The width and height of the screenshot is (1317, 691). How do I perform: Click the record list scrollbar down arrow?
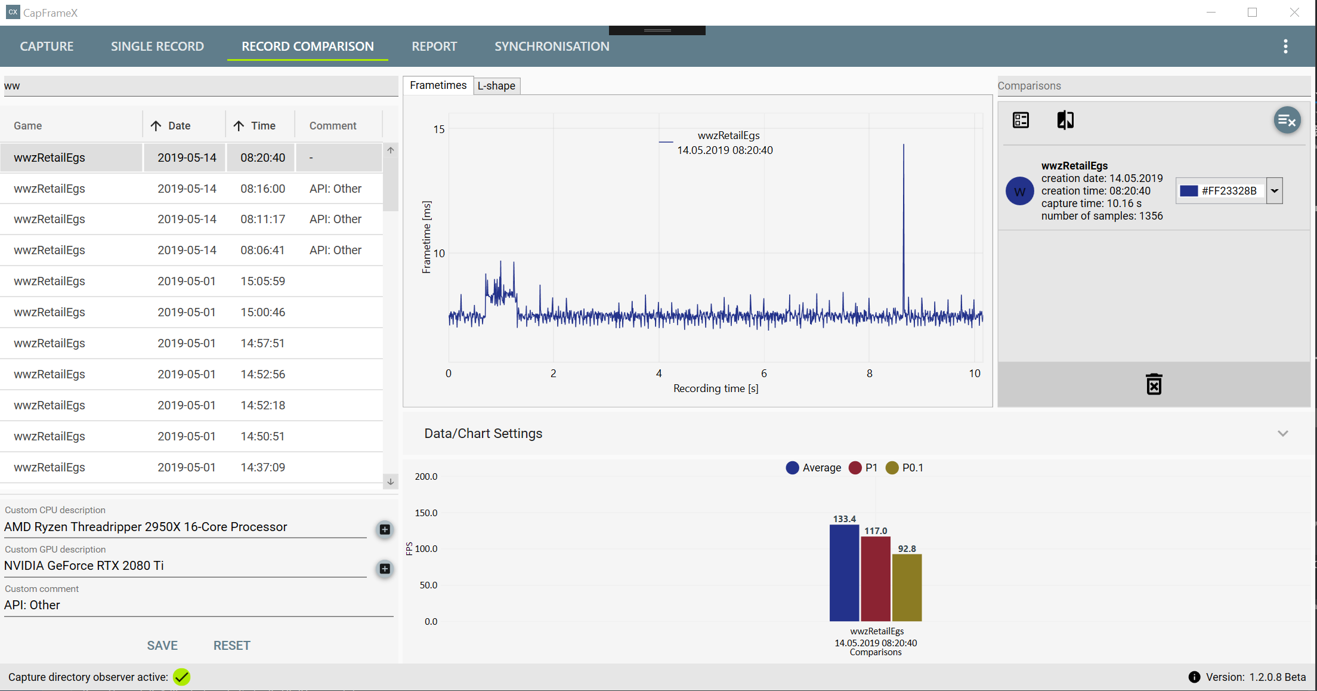pyautogui.click(x=391, y=482)
